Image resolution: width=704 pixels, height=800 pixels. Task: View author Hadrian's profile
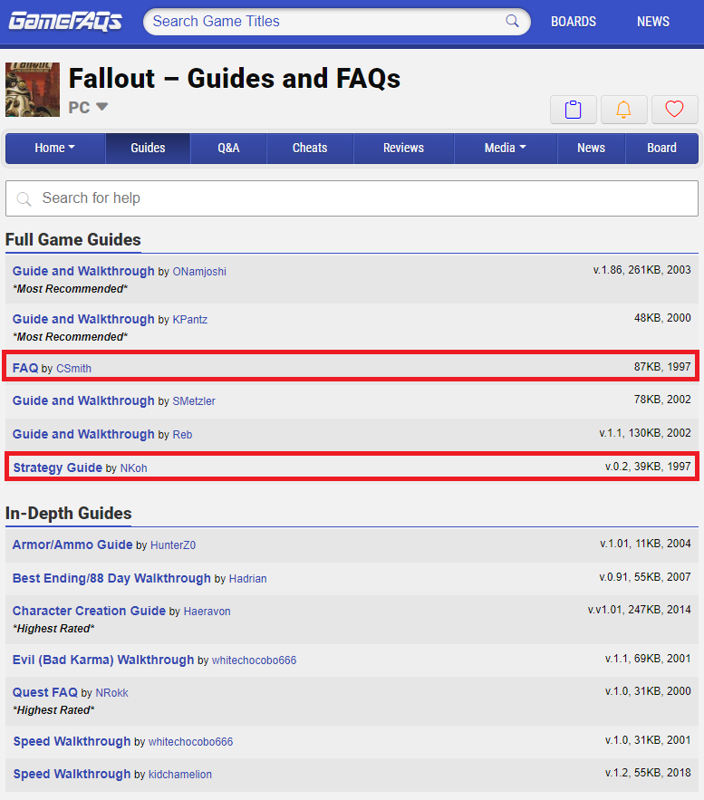point(248,579)
